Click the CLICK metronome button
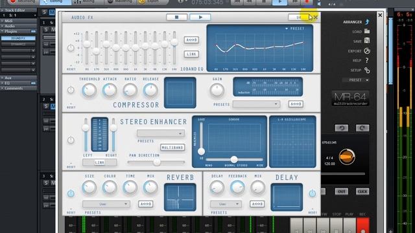This screenshot has width=415, height=233. click(362, 192)
